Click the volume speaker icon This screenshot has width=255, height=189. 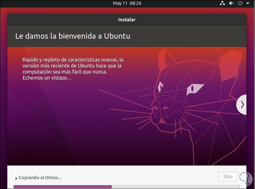click(231, 3)
